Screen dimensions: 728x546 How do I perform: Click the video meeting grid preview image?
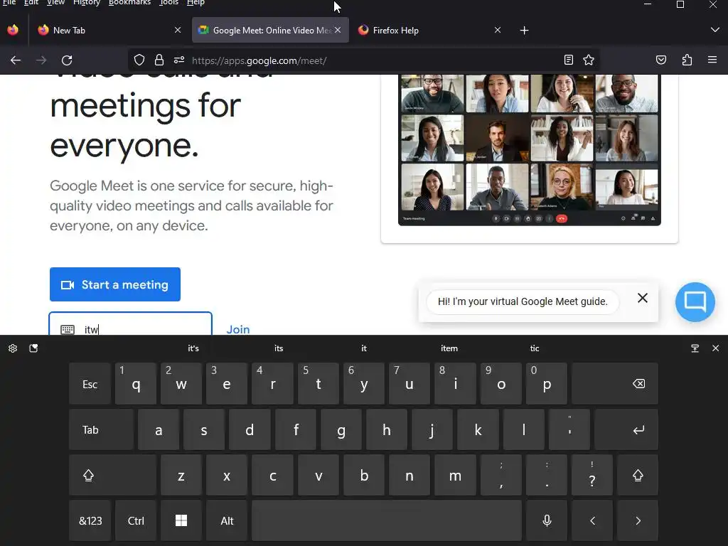pyautogui.click(x=529, y=149)
